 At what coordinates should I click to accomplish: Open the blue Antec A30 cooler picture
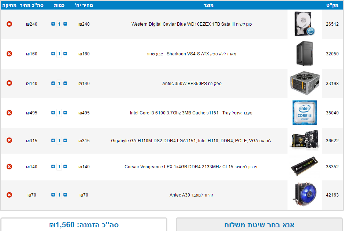coord(304,194)
